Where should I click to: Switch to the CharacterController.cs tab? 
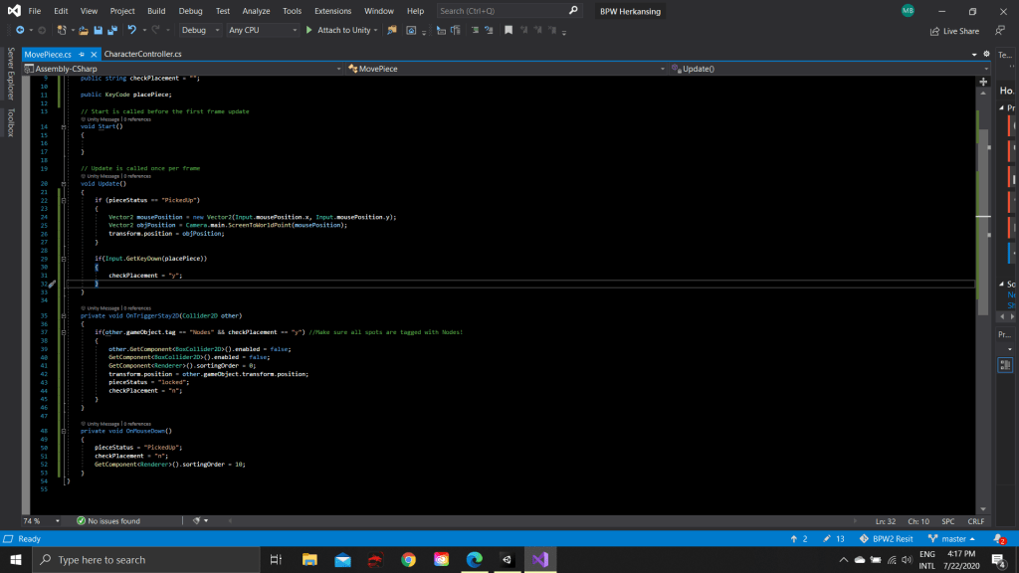pos(142,54)
